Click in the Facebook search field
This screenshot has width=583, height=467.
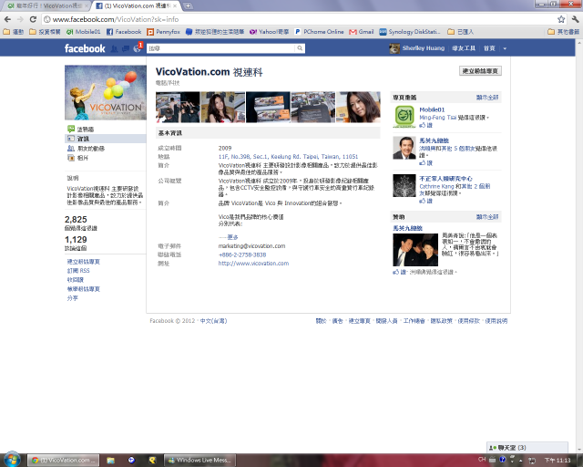click(221, 48)
